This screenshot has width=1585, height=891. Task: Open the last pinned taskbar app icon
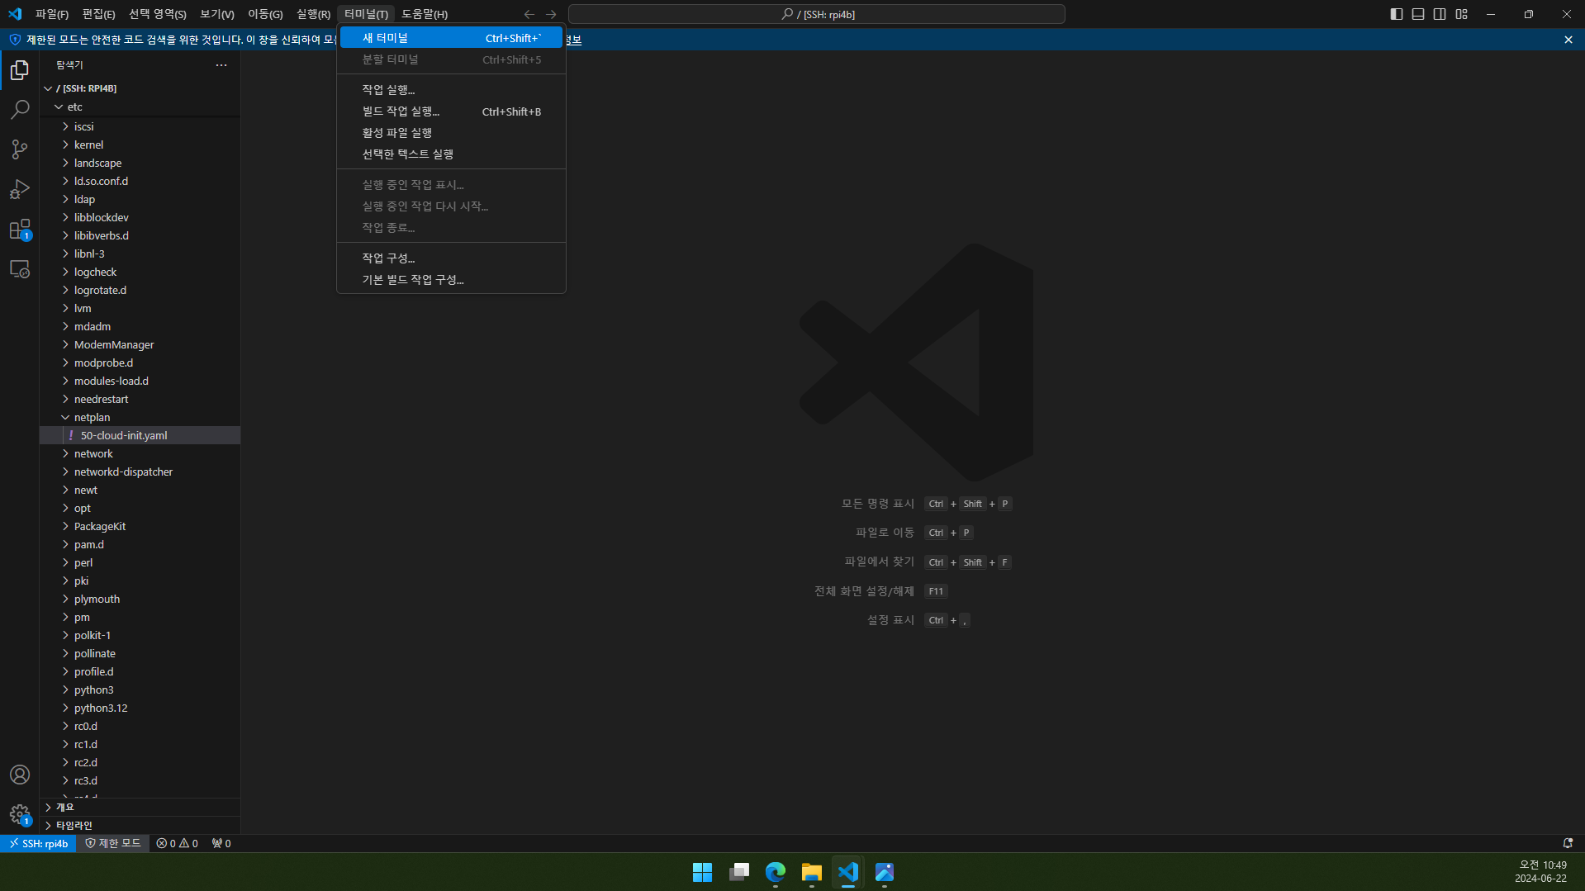click(885, 872)
